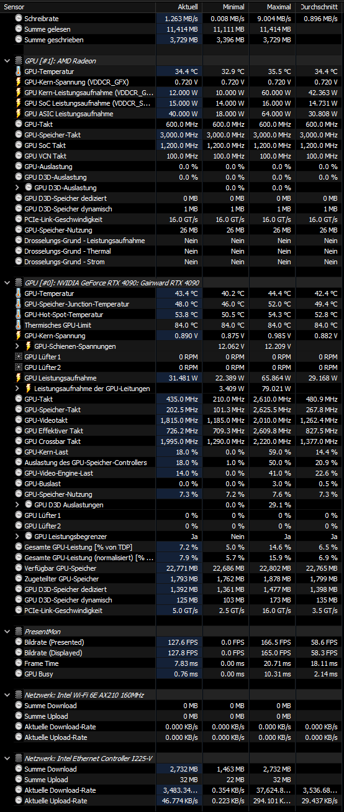Expand Leistungsaufnahme der GPU-Leitungen
Image resolution: width=344 pixels, height=812 pixels.
click(x=17, y=389)
